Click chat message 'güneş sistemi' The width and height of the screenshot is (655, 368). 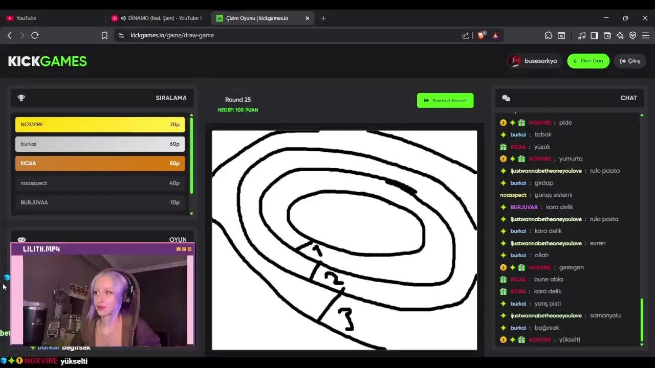[x=553, y=195]
